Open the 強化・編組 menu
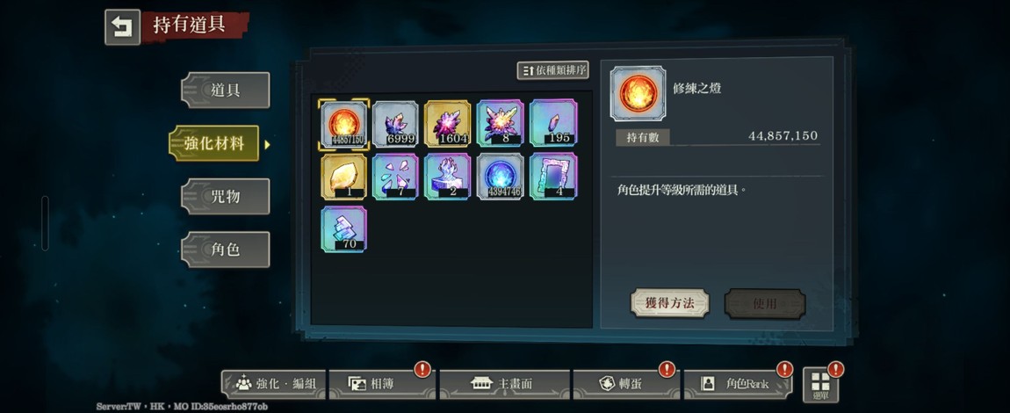 click(274, 384)
